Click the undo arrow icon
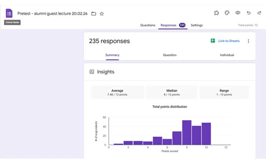The width and height of the screenshot is (266, 164). coord(249,13)
